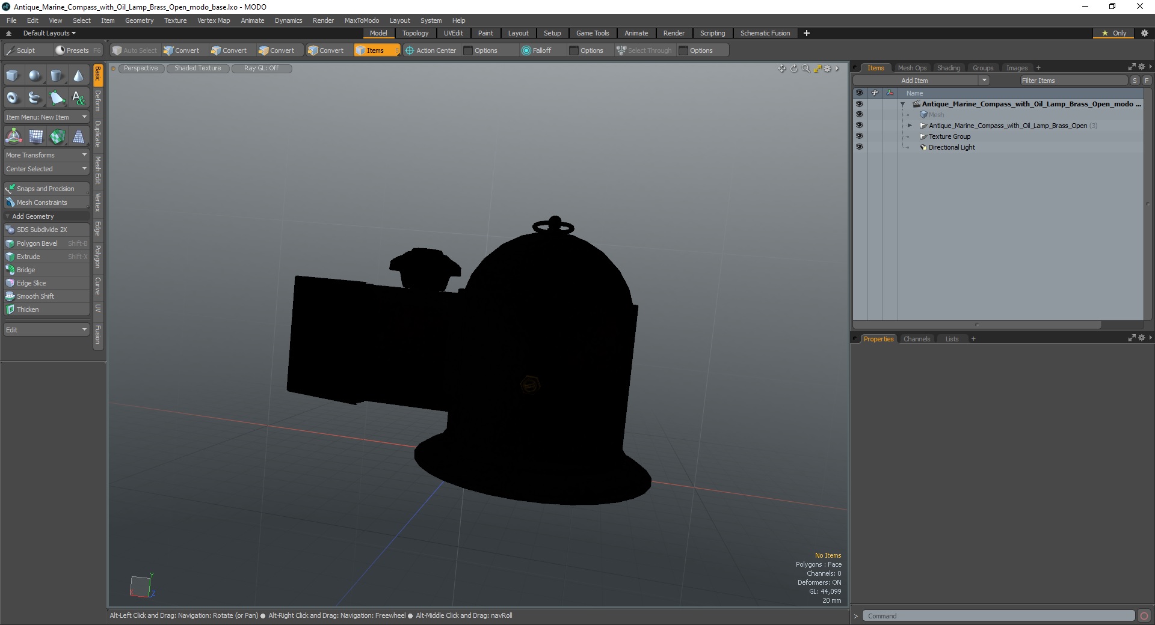Collapse the scene root tree item

[903, 104]
